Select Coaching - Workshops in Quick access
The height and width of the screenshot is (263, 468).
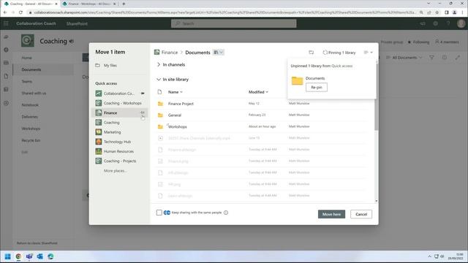[x=122, y=103]
